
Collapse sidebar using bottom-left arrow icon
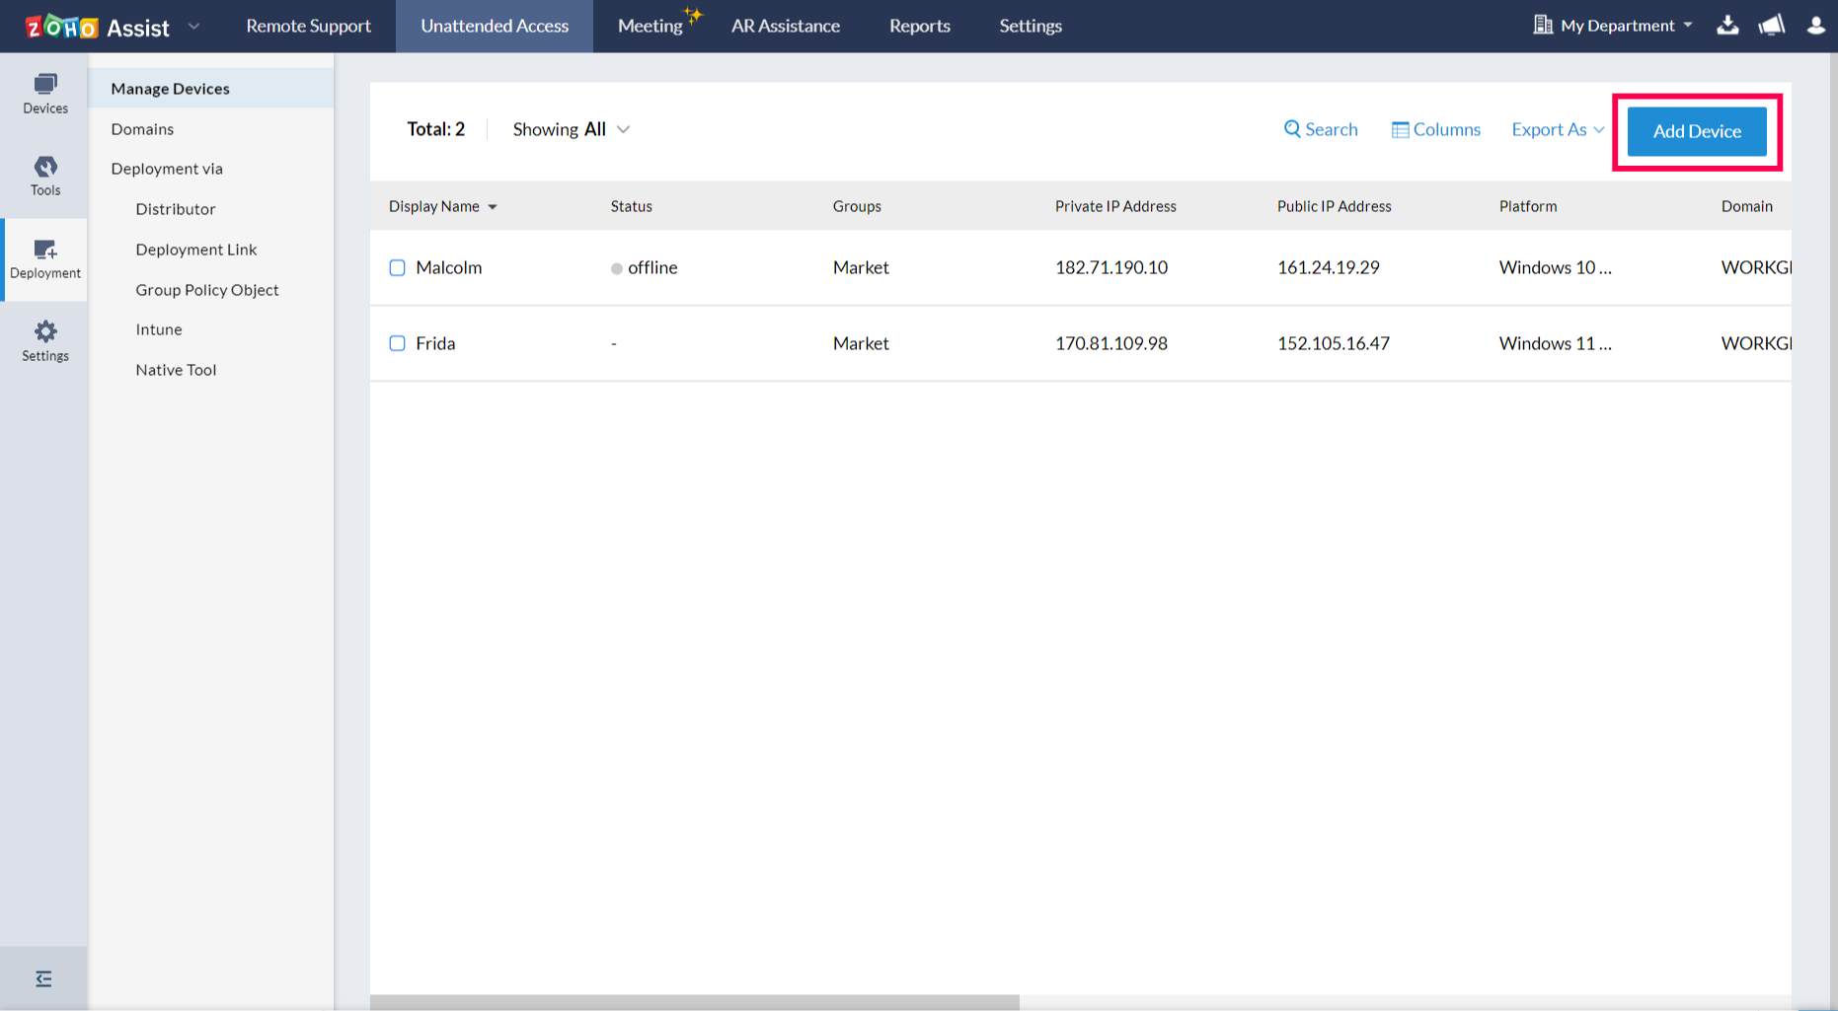(43, 977)
